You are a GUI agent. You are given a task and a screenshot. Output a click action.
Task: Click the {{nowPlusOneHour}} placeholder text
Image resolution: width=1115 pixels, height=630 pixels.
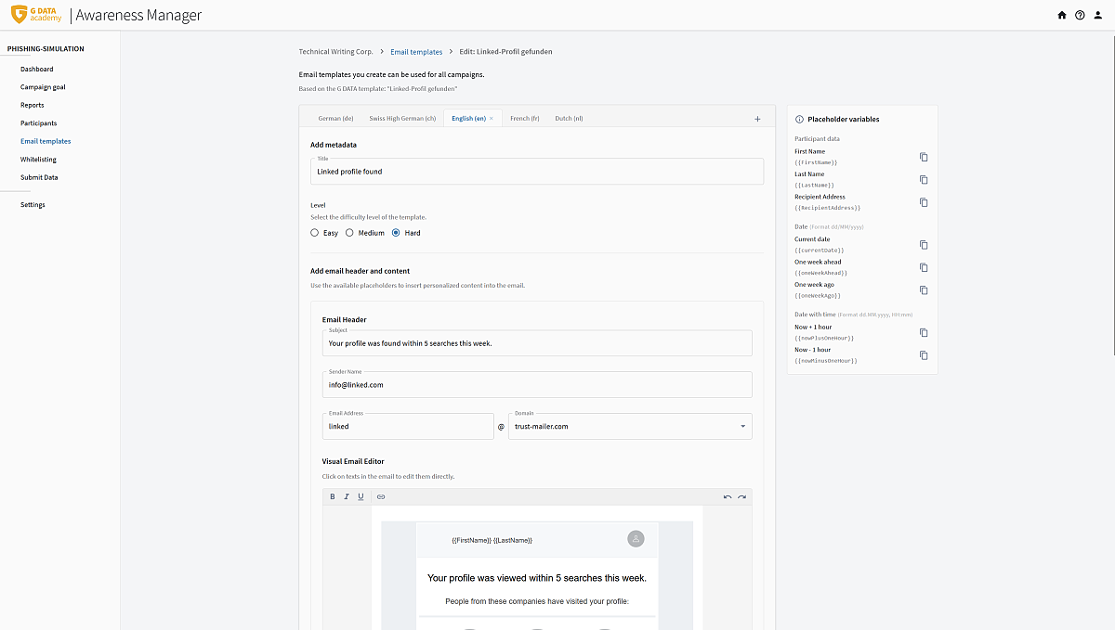click(825, 338)
